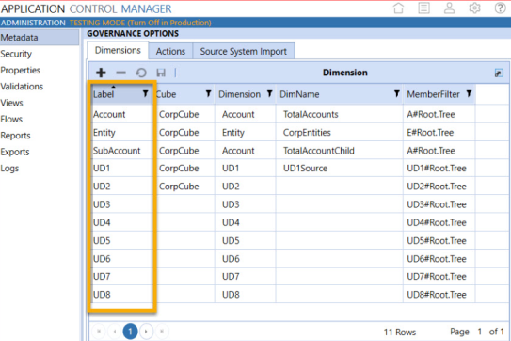Pop out the Dimension grid panel
This screenshot has width=511, height=341.
pyautogui.click(x=499, y=73)
